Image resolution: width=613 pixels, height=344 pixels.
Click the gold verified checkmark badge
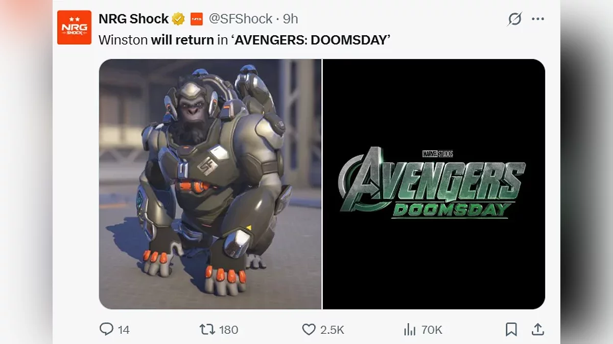(x=178, y=19)
